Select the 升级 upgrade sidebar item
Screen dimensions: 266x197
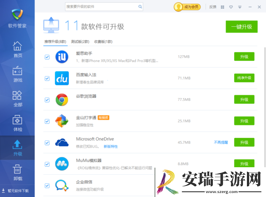click(17, 148)
